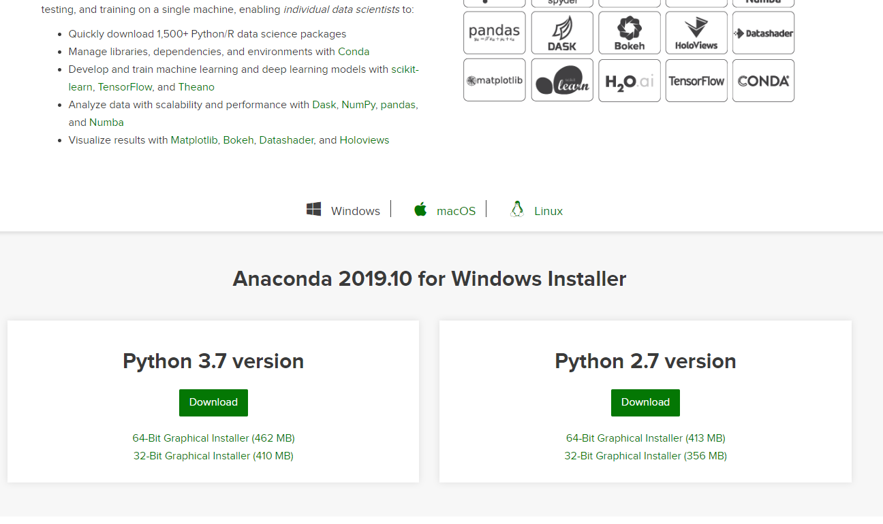
Task: Click the macOS apple icon
Action: click(420, 210)
